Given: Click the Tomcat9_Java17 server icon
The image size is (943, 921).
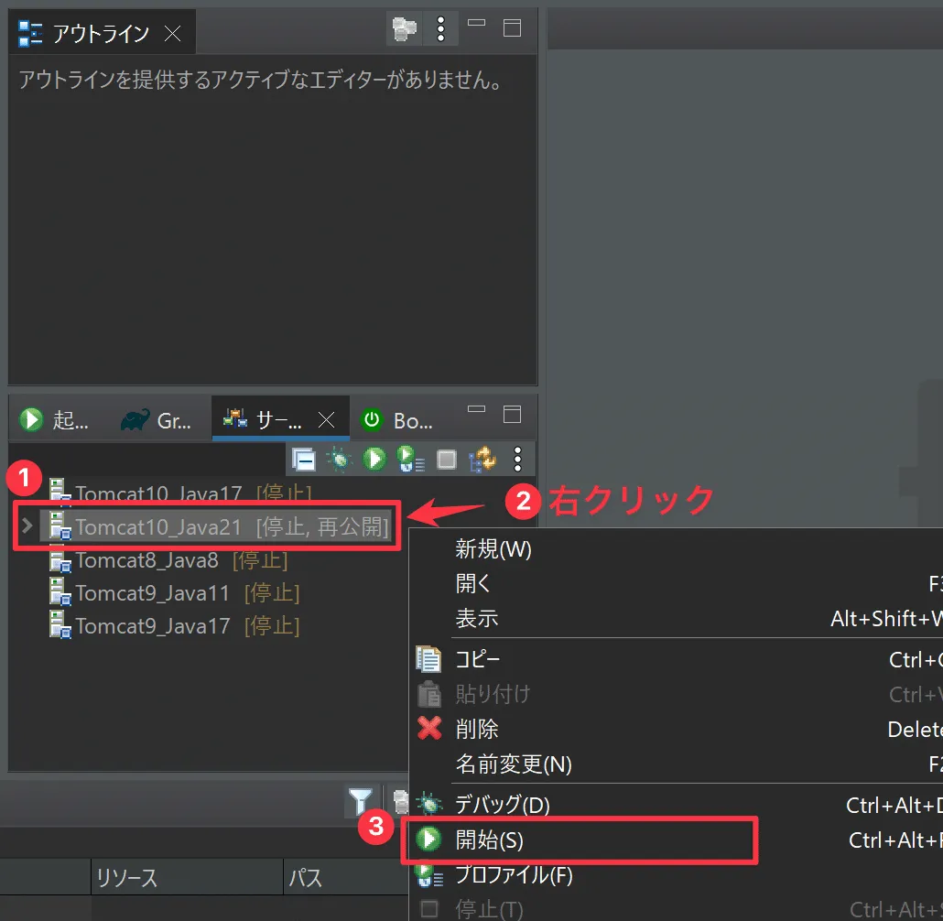Looking at the screenshot, I should point(60,625).
